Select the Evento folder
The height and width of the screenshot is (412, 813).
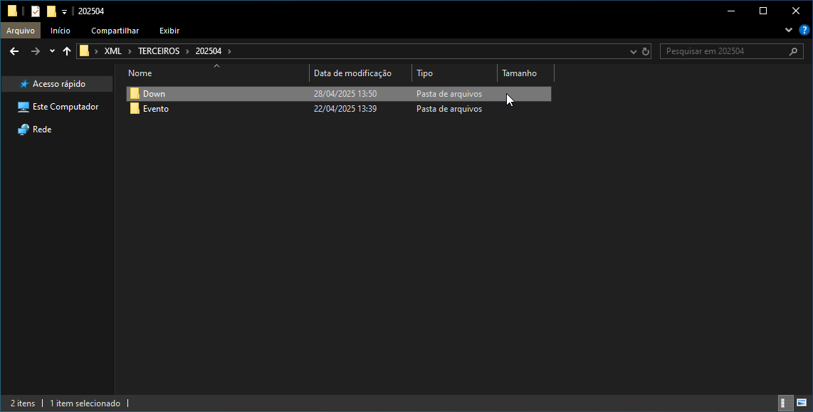pos(155,109)
